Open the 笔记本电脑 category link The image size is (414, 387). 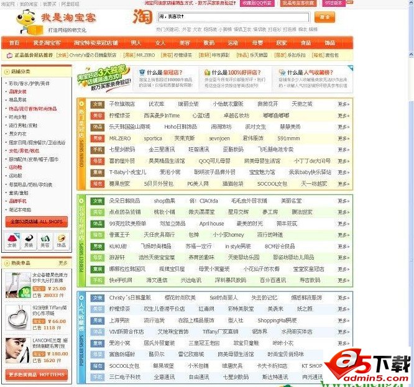tap(20, 210)
